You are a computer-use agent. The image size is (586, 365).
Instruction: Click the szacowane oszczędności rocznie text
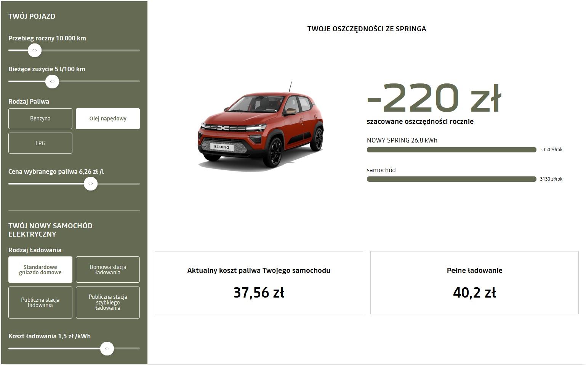[x=420, y=122]
